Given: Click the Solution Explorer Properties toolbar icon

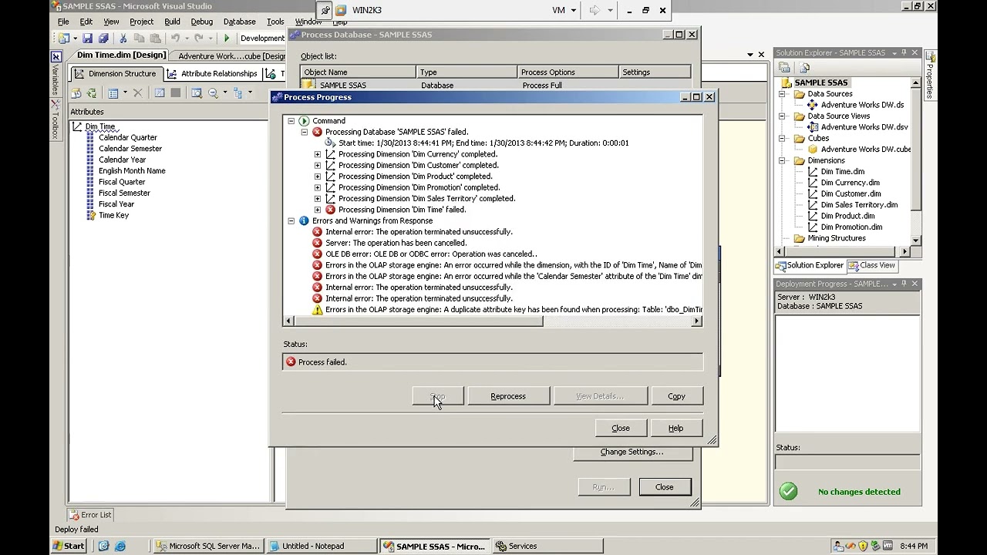Looking at the screenshot, I should pyautogui.click(x=784, y=68).
